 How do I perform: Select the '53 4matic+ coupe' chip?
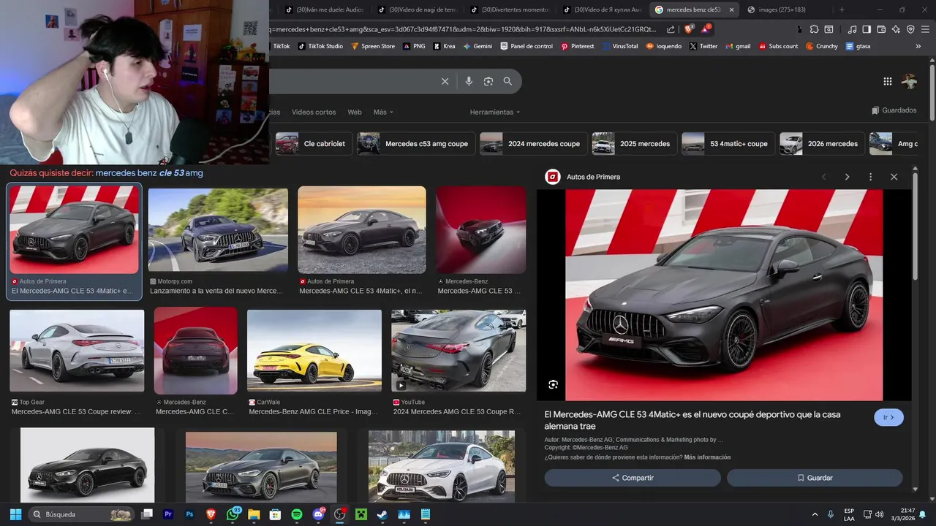click(x=728, y=144)
